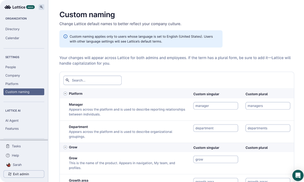This screenshot has height=182, width=304.
Task: Click the Grow product description text
Action: pos(122,166)
